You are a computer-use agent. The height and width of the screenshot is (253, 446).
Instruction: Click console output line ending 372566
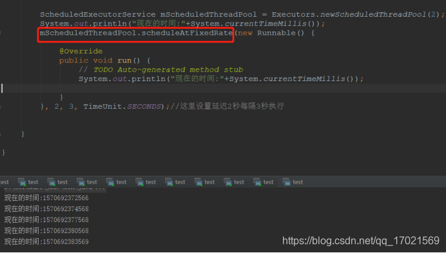[46, 198]
